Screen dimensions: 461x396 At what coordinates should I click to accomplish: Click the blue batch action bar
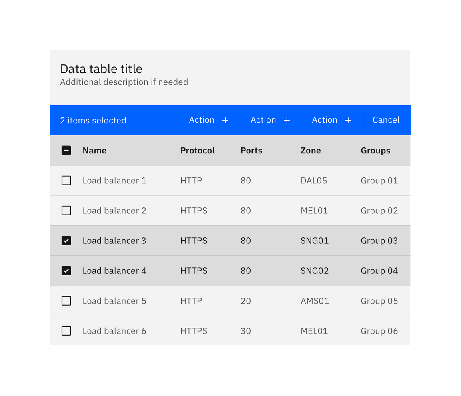pos(160,120)
